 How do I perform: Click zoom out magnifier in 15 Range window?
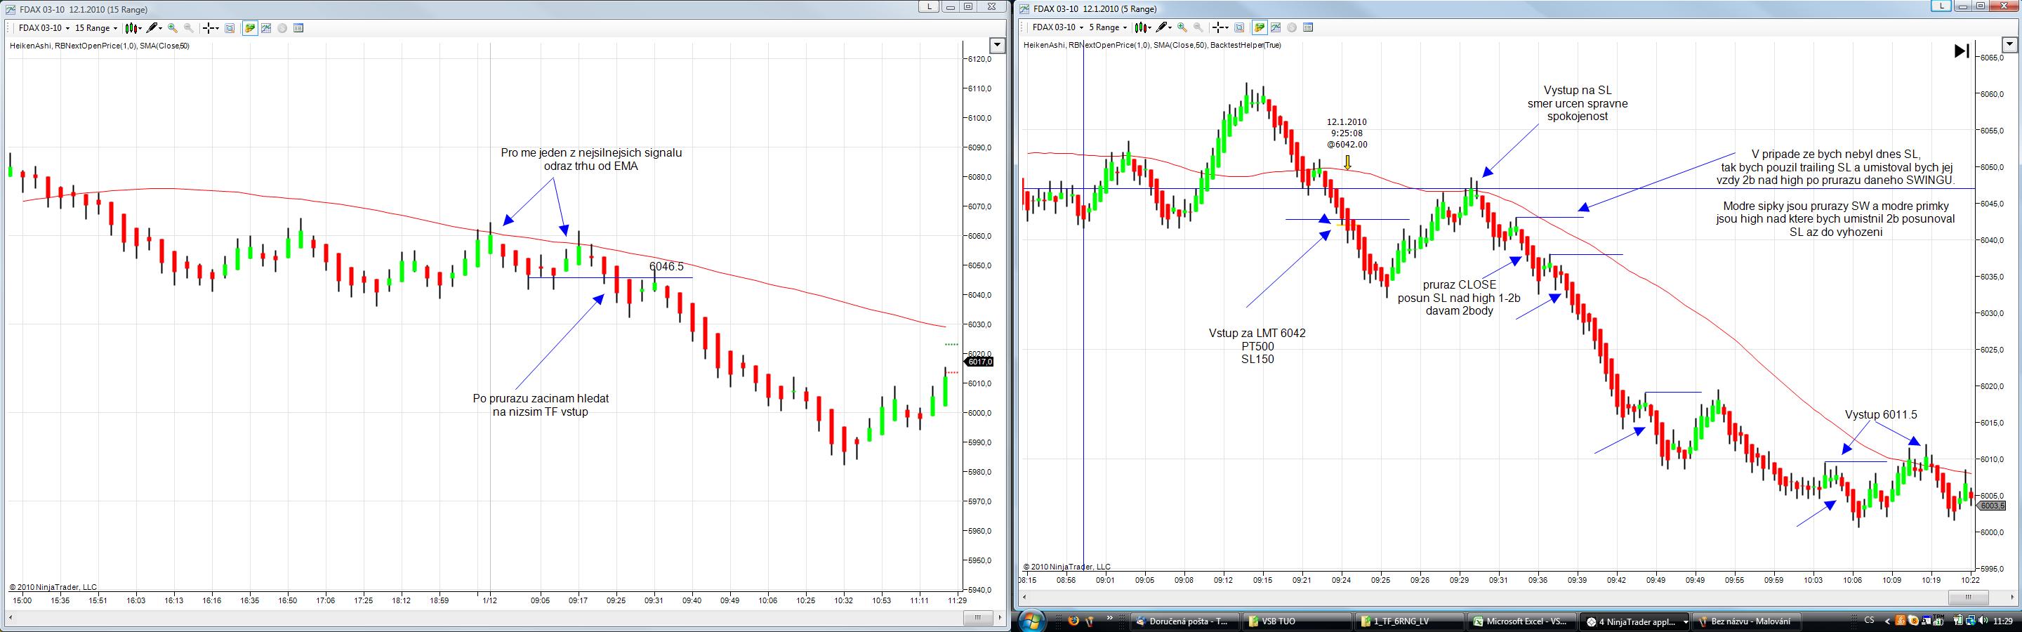pyautogui.click(x=188, y=28)
